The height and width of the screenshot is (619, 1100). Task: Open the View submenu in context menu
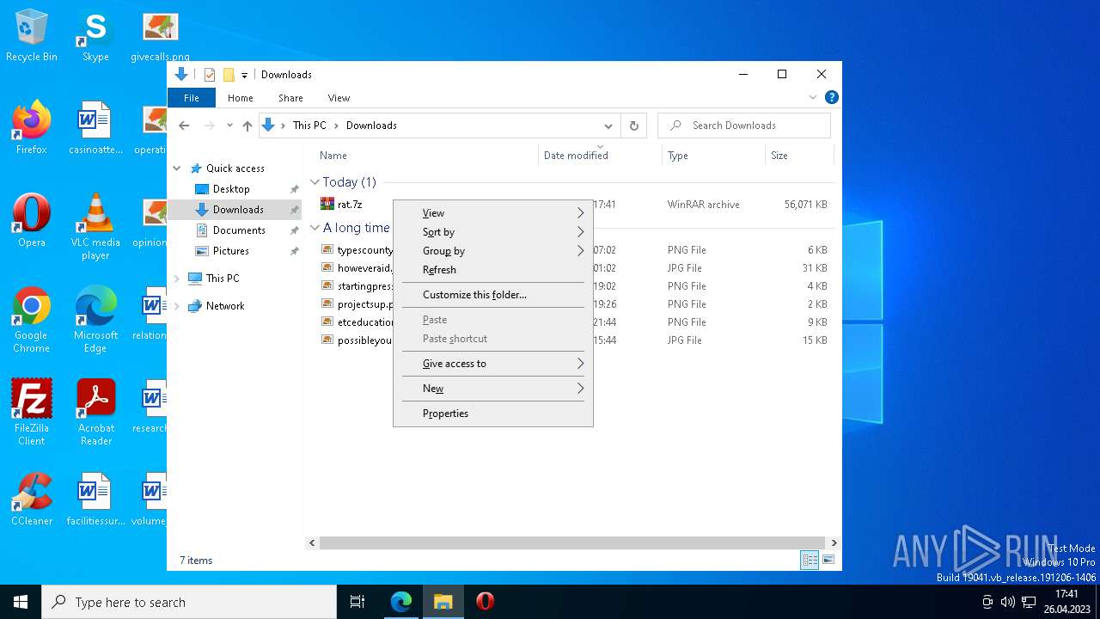(x=493, y=213)
